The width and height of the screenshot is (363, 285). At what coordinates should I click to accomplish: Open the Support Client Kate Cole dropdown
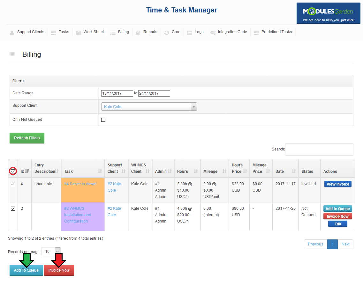(x=149, y=106)
